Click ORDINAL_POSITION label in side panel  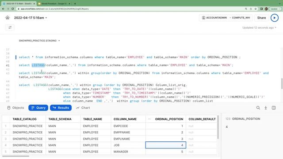(246, 119)
